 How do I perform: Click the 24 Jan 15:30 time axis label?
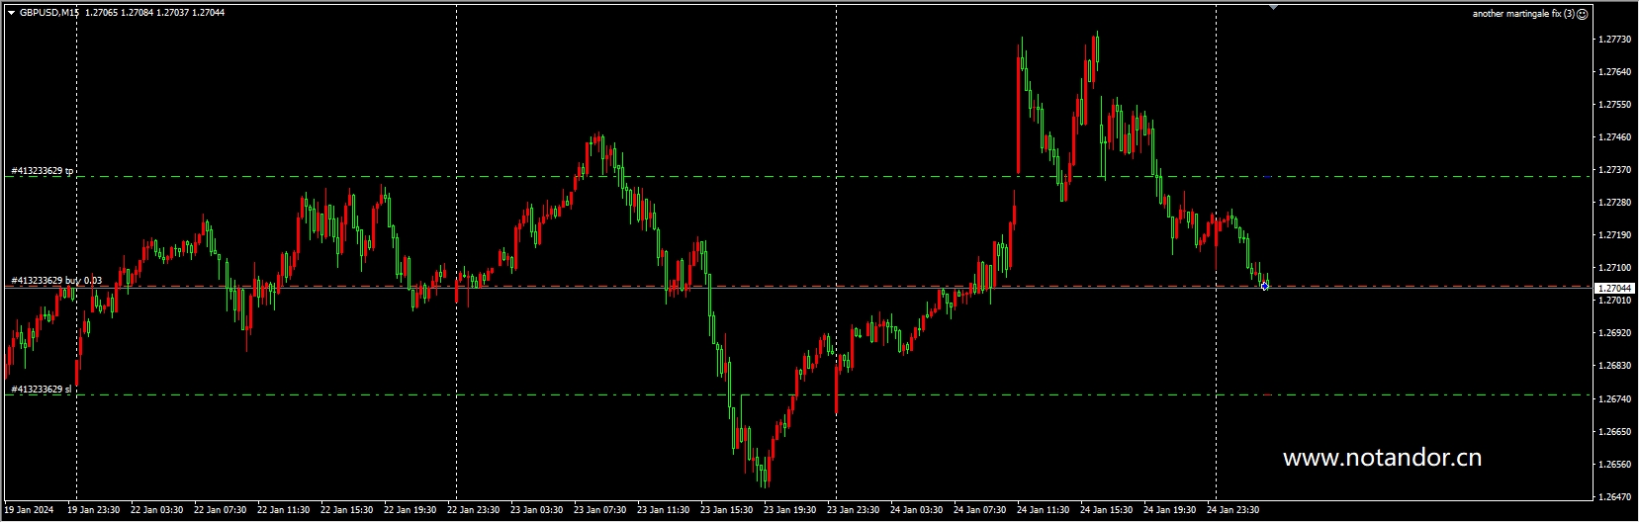pyautogui.click(x=1107, y=511)
